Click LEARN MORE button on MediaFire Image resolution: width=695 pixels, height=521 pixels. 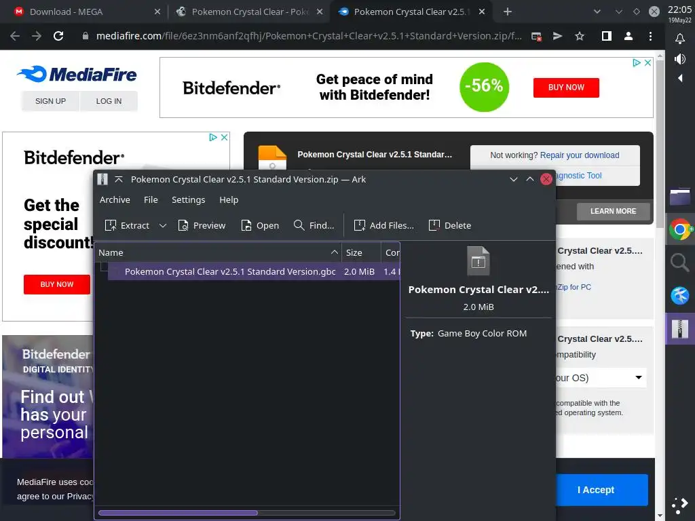tap(613, 212)
